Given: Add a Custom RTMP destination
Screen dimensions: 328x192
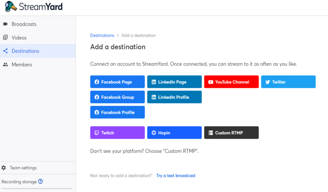Looking at the screenshot, I should tap(231, 133).
